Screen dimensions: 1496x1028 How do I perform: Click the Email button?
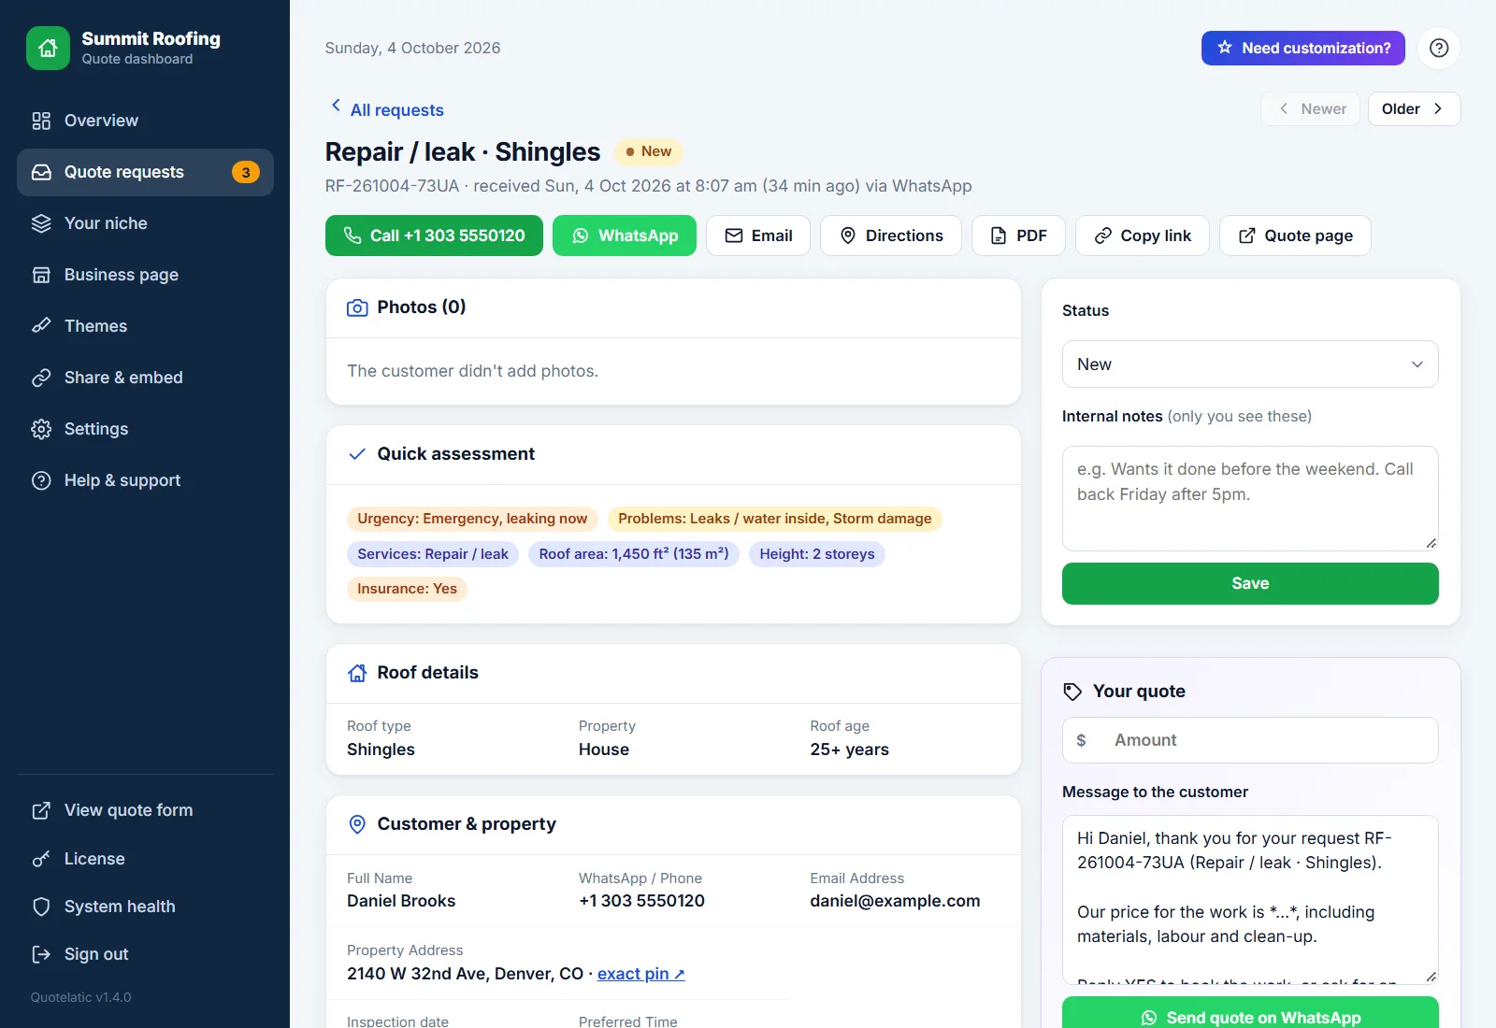point(758,236)
